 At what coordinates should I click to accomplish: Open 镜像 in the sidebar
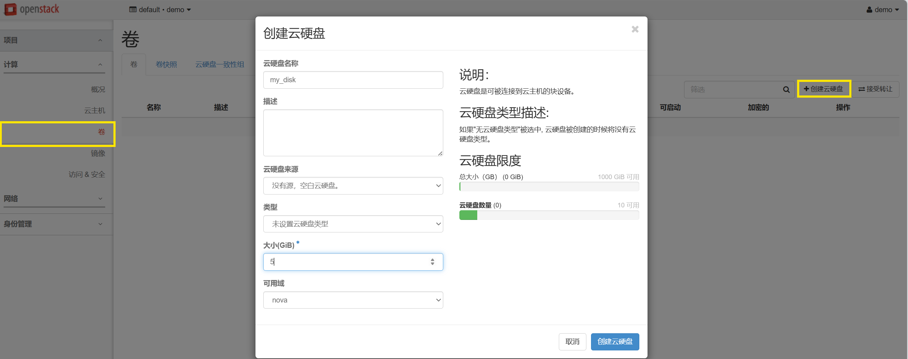(x=98, y=153)
